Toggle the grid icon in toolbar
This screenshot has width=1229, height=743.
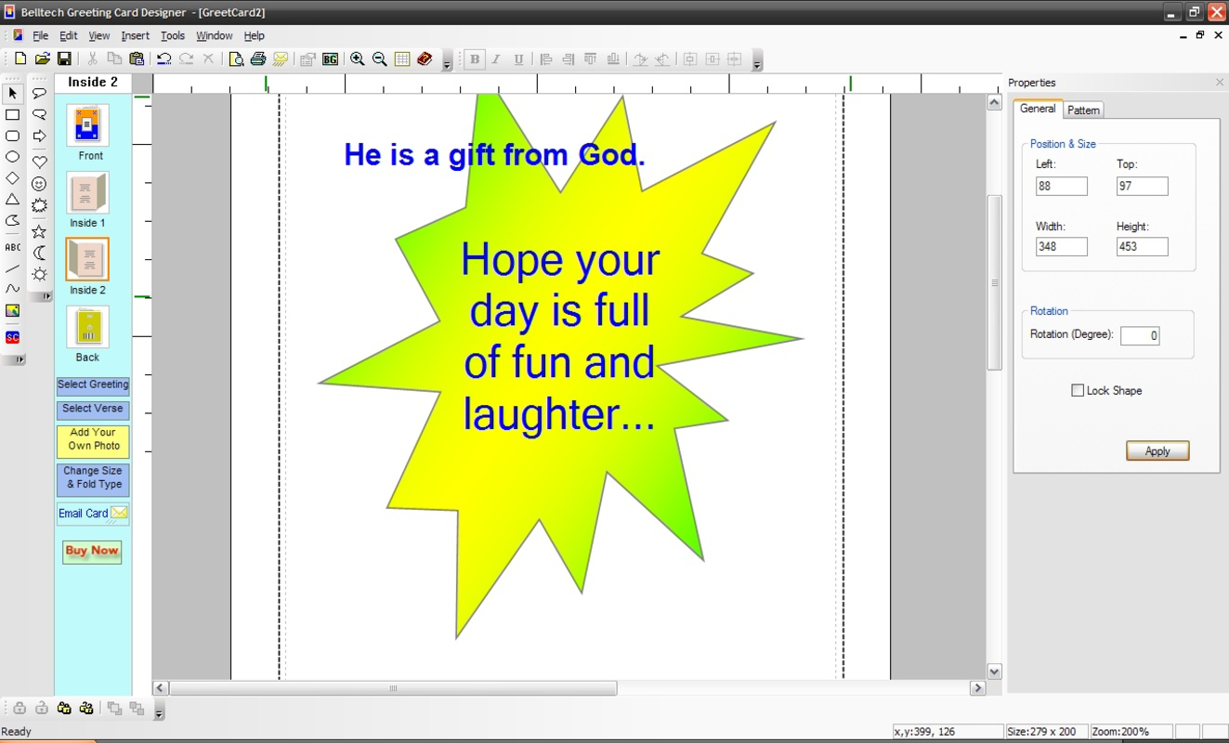tap(401, 59)
